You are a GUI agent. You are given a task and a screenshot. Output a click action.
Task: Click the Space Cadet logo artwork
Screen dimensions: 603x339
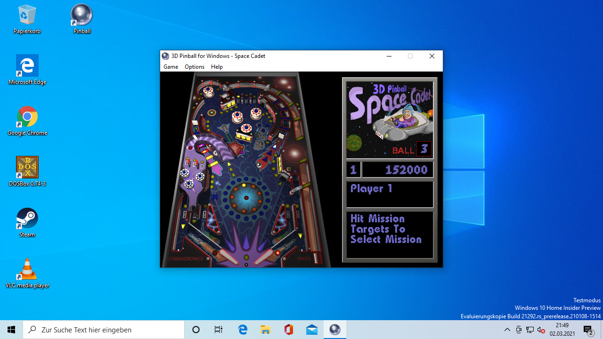pos(390,120)
